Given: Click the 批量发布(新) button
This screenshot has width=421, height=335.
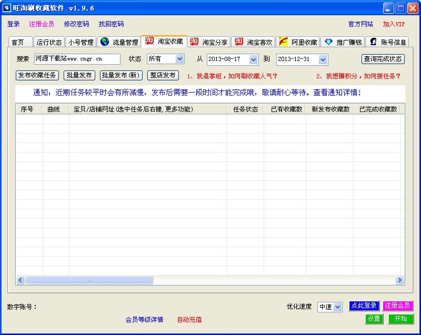Looking at the screenshot, I should (121, 75).
